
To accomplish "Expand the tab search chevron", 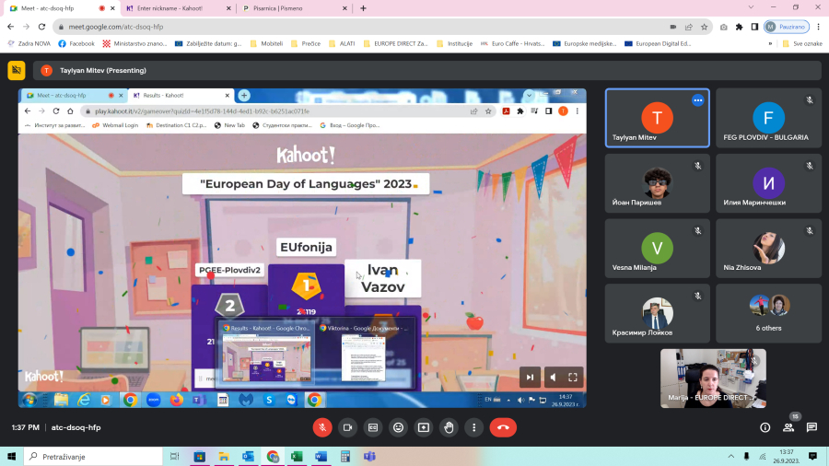I will (751, 7).
